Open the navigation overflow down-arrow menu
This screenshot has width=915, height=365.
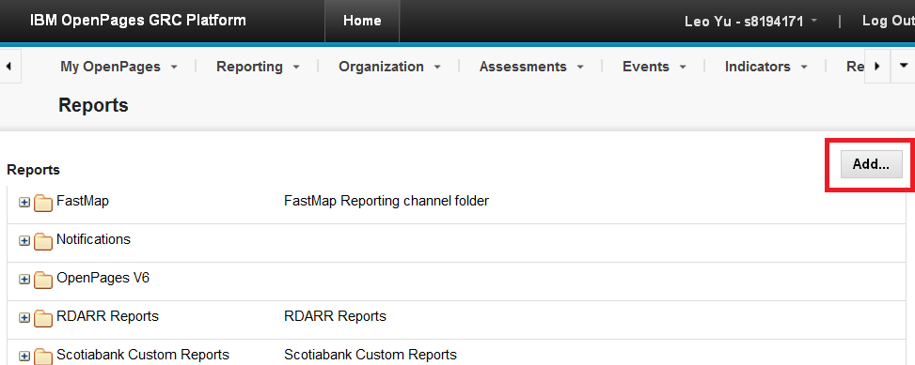tap(904, 67)
